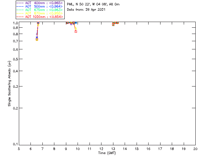Screen dimensions: 201x161
Task: Click the x-axis tick label 7
Action: click(x=42, y=149)
